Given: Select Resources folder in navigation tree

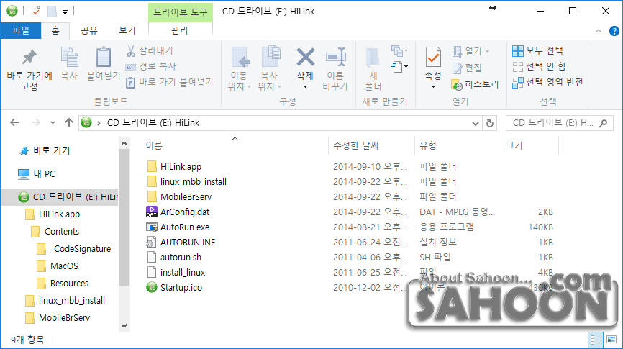Looking at the screenshot, I should (x=63, y=284).
